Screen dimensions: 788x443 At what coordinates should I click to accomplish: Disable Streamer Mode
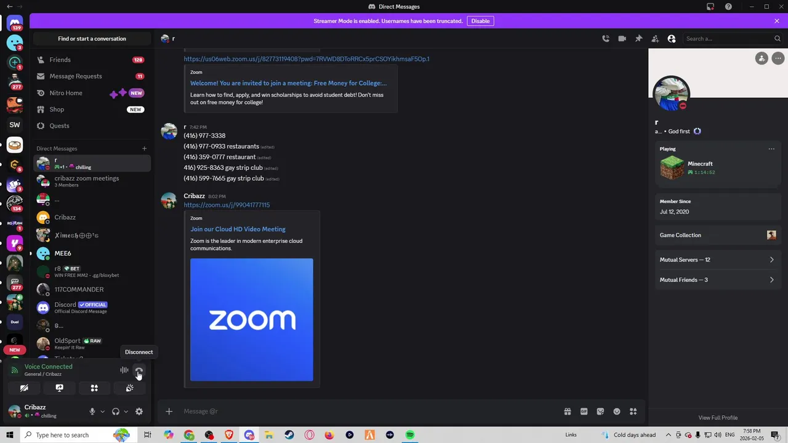pos(480,21)
